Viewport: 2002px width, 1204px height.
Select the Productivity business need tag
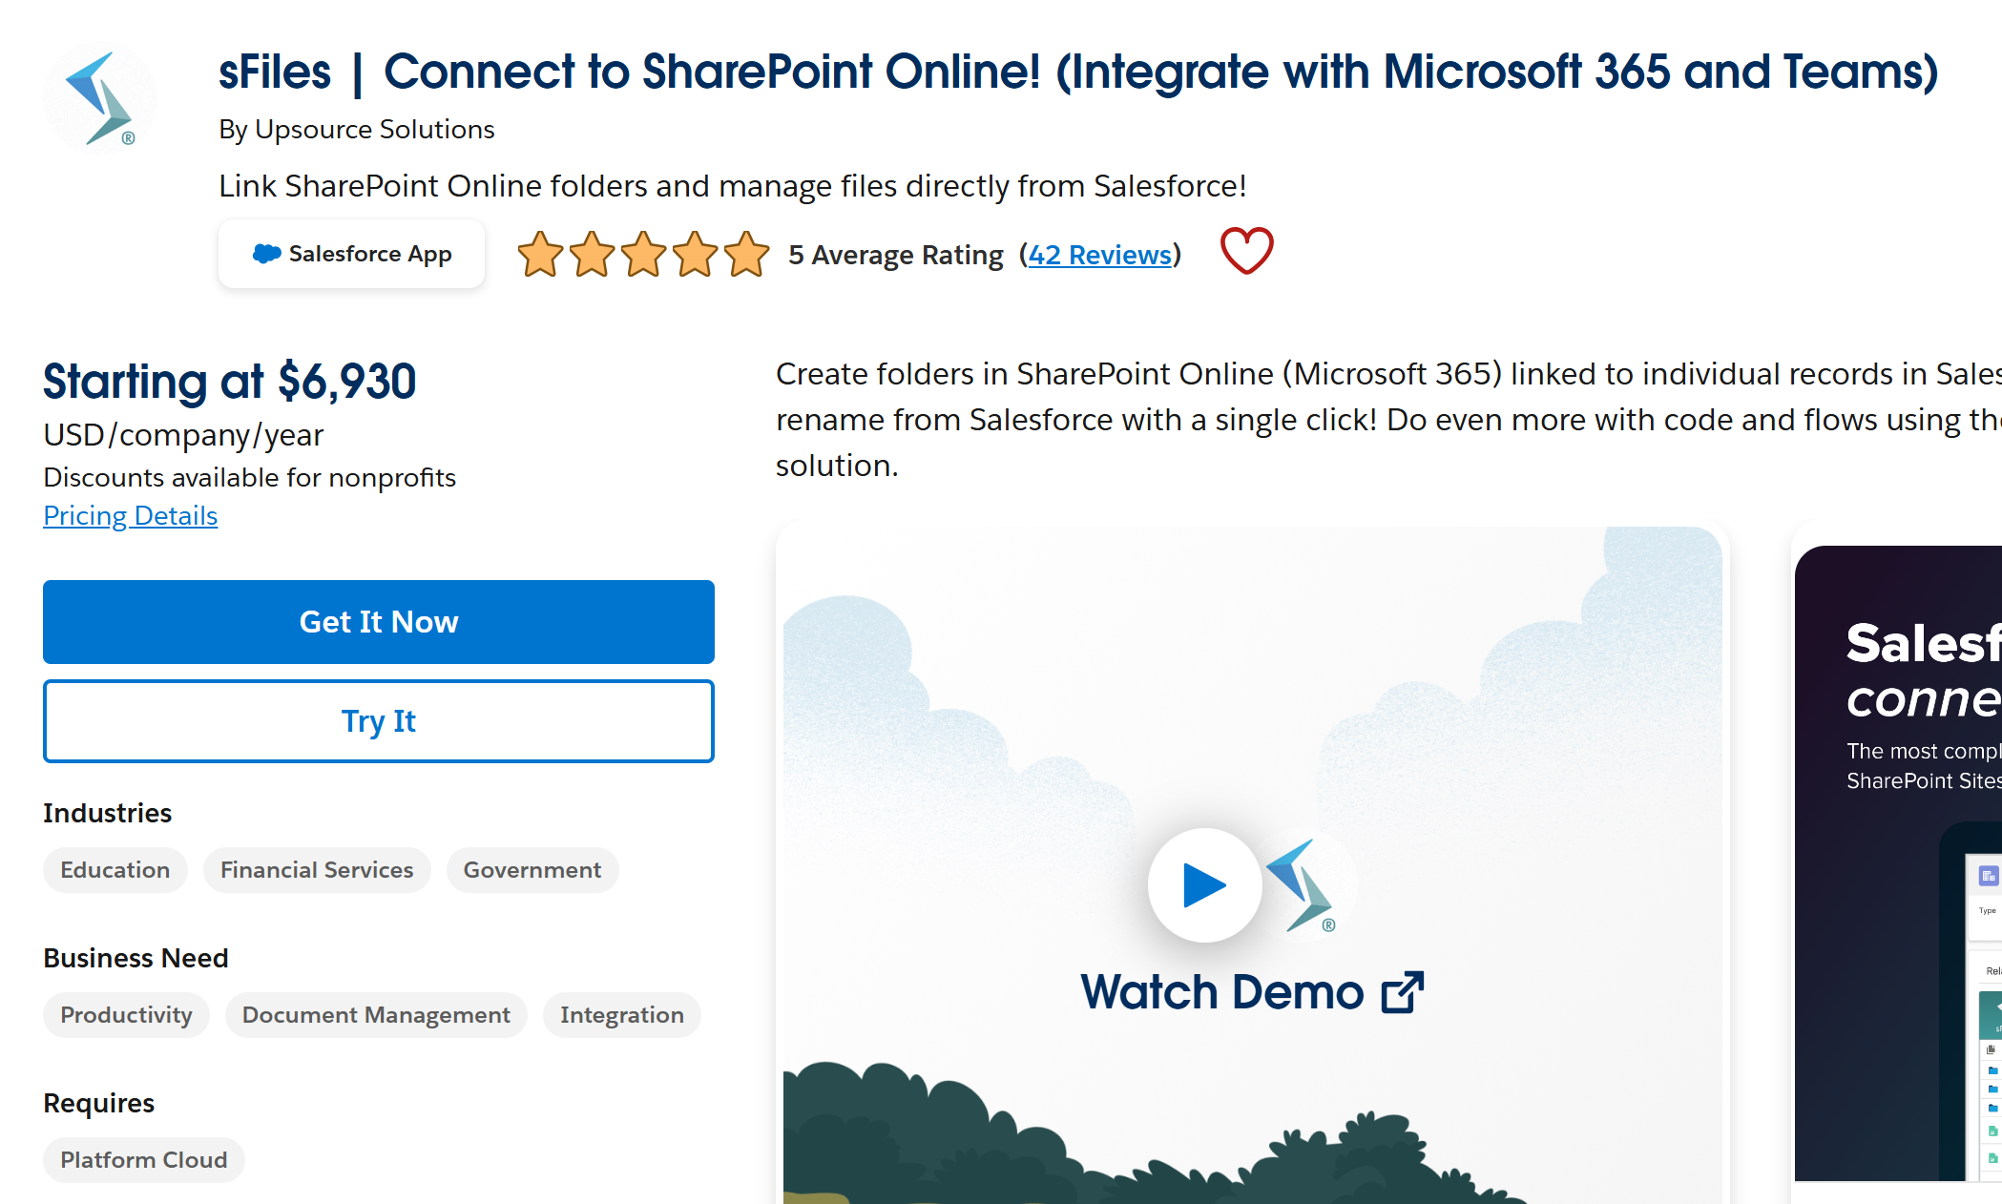126,1015
